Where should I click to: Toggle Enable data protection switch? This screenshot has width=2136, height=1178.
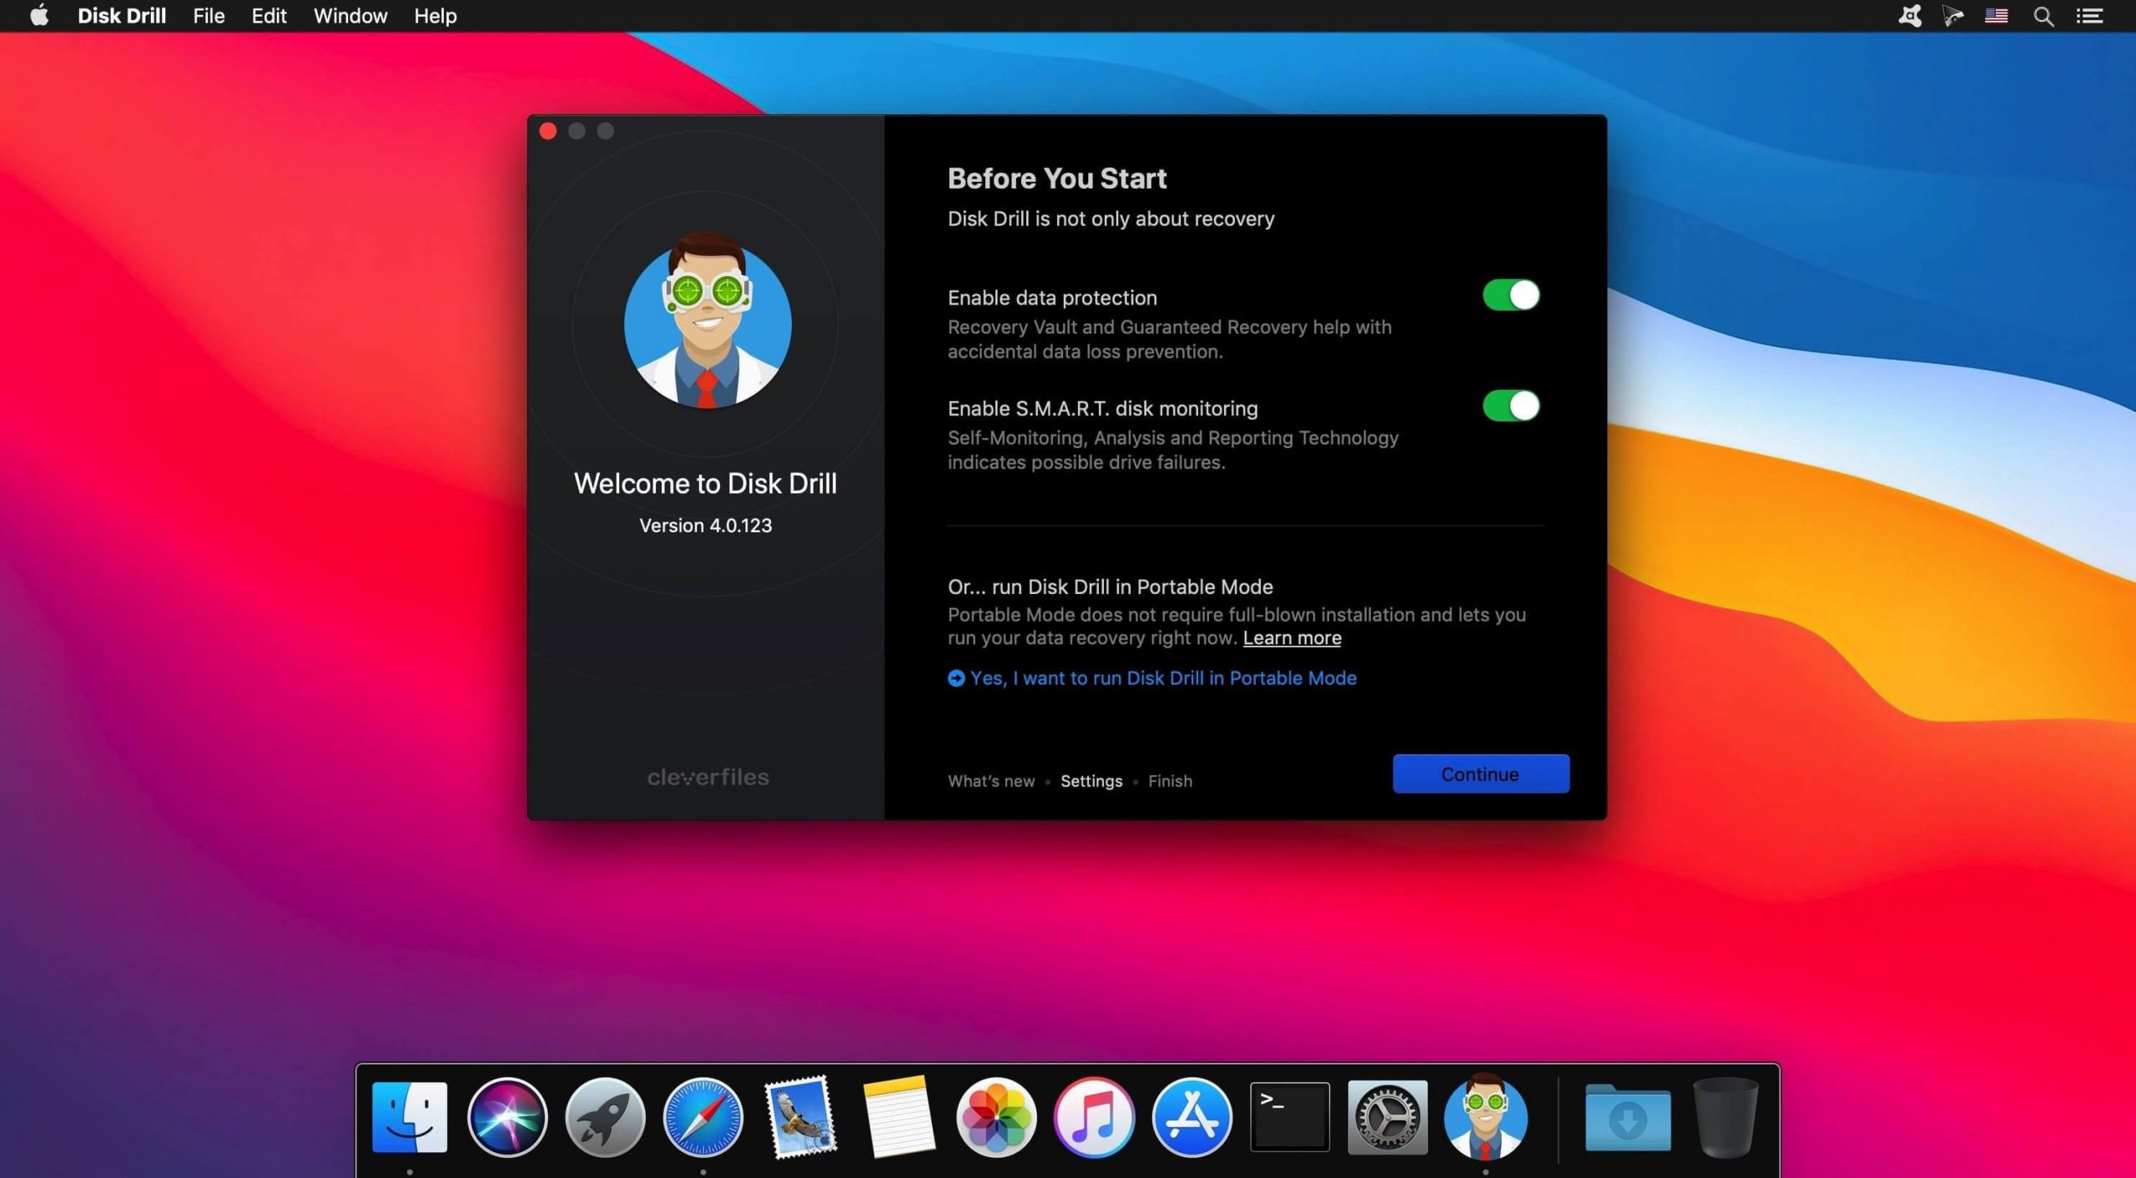(x=1510, y=295)
